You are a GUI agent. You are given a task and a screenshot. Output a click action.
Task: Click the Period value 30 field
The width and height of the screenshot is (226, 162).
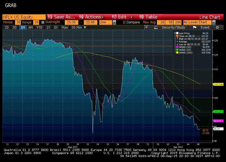[x=18, y=22]
